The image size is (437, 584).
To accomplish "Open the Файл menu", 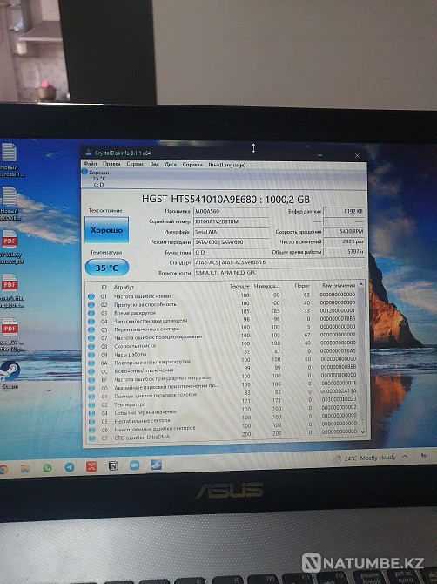I will click(x=90, y=164).
